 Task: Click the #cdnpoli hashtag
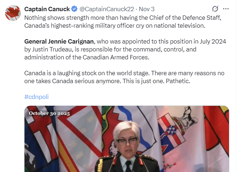click(36, 97)
